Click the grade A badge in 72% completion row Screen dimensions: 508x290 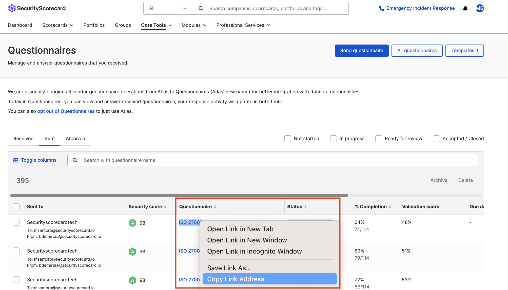(x=132, y=280)
